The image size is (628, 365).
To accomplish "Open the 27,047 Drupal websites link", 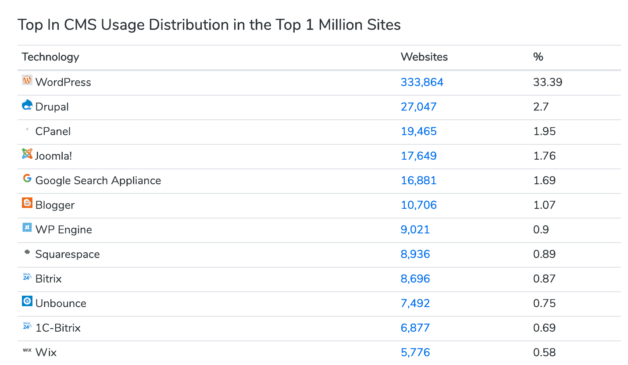I will click(x=418, y=107).
